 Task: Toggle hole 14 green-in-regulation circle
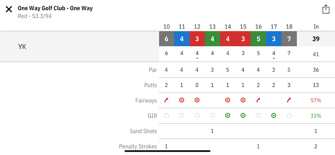(228, 115)
